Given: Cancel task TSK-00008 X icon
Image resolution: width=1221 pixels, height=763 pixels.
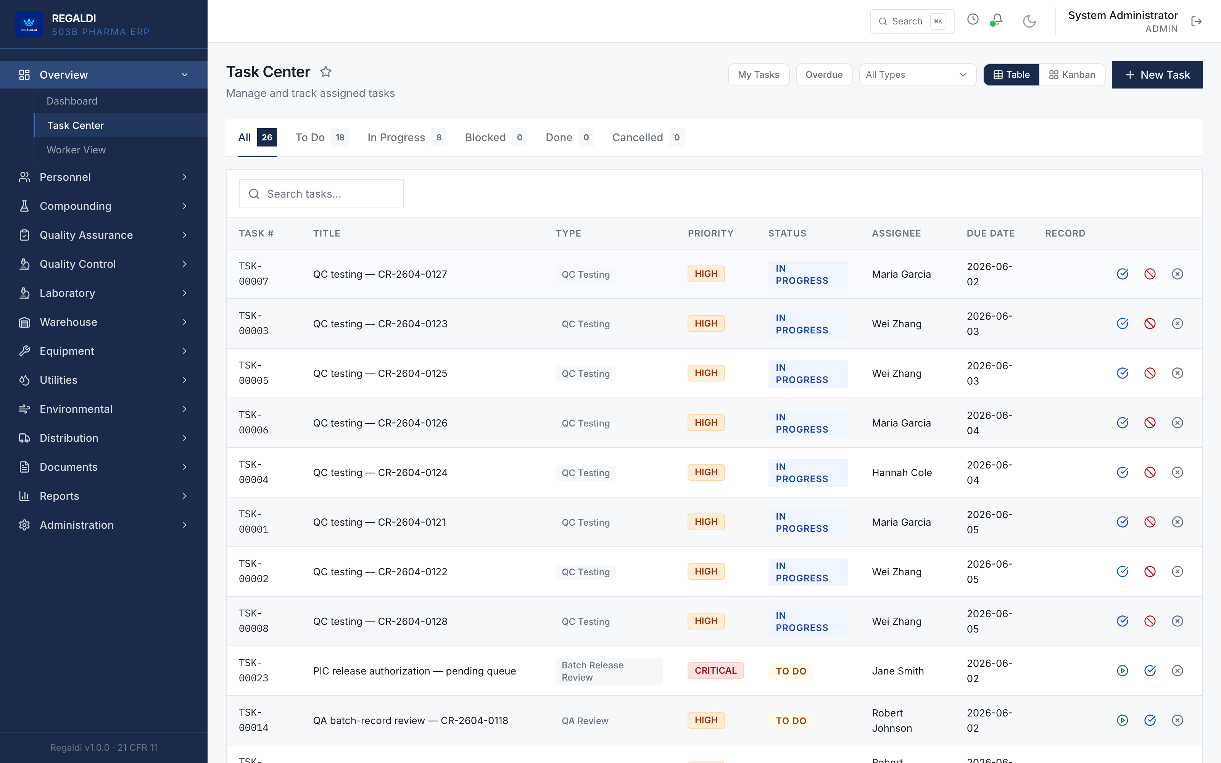Looking at the screenshot, I should (1177, 621).
